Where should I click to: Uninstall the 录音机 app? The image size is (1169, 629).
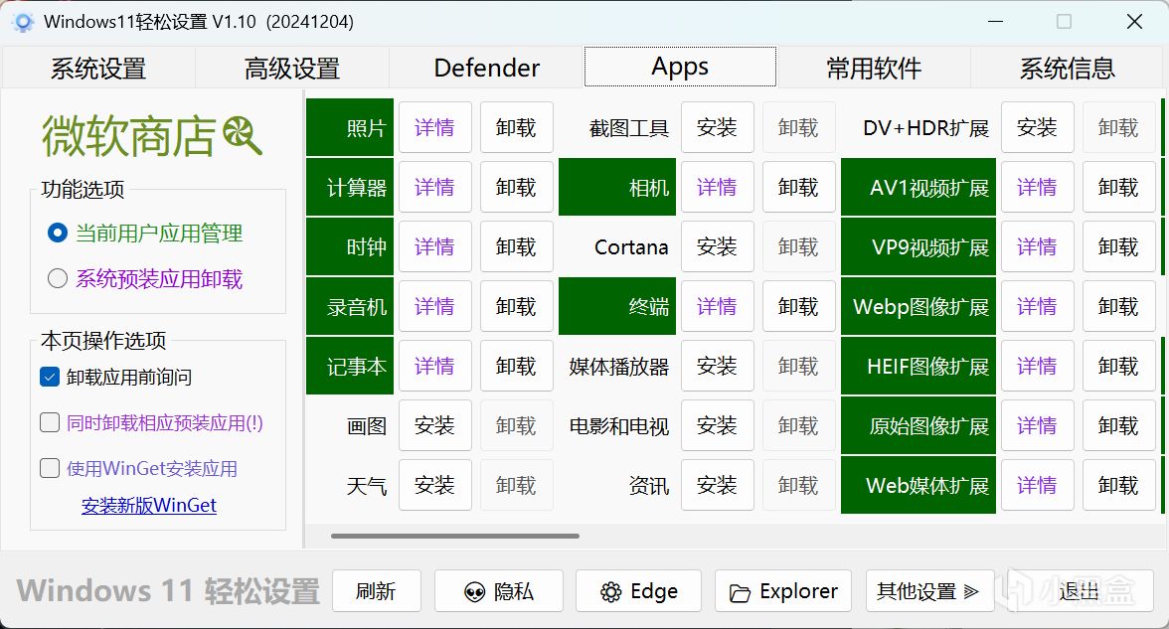point(516,306)
